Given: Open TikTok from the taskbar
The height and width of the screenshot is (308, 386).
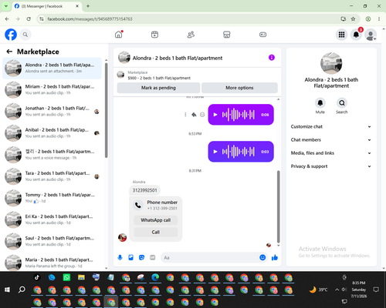Looking at the screenshot, I should pyautogui.click(x=37, y=277).
